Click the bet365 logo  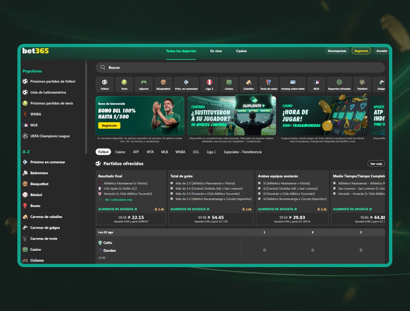tap(35, 51)
